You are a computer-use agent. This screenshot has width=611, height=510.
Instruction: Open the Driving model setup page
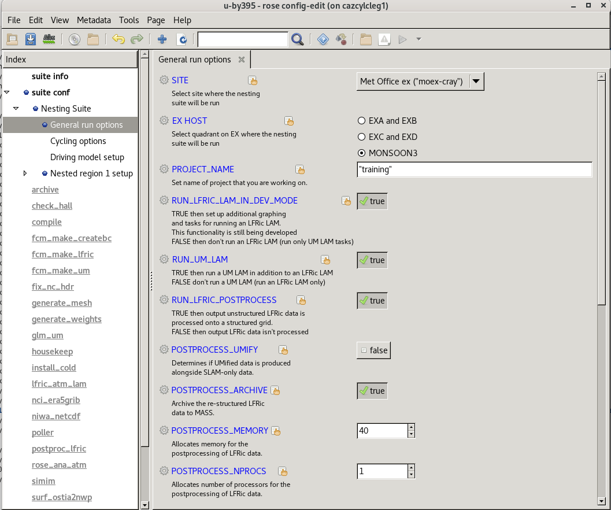[87, 157]
